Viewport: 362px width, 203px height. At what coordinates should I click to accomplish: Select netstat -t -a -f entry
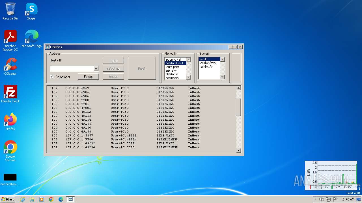(x=175, y=63)
